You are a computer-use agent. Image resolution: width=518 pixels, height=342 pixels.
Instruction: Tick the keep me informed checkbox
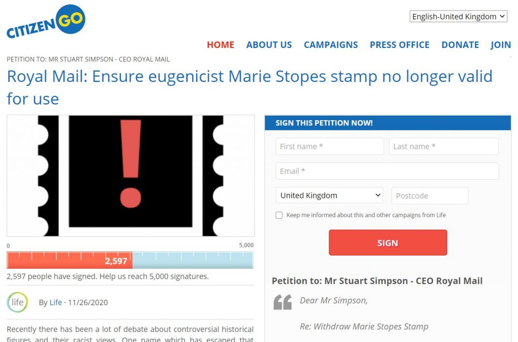(x=279, y=215)
